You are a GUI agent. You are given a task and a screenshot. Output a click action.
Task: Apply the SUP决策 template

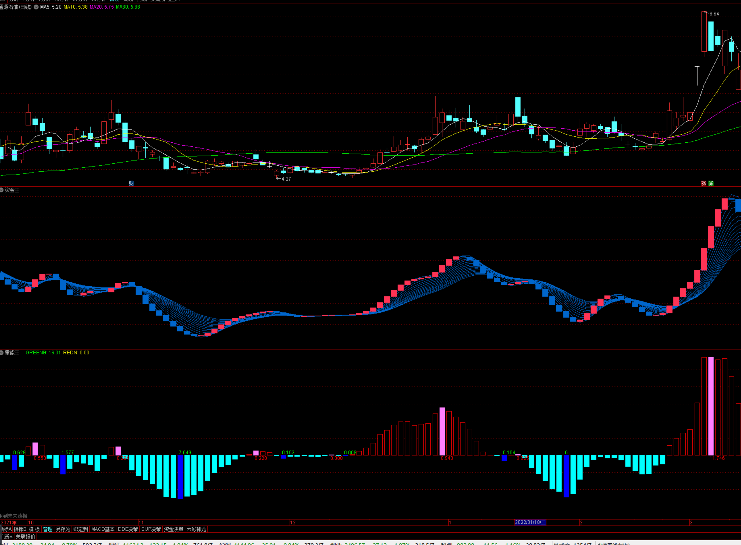tap(151, 529)
